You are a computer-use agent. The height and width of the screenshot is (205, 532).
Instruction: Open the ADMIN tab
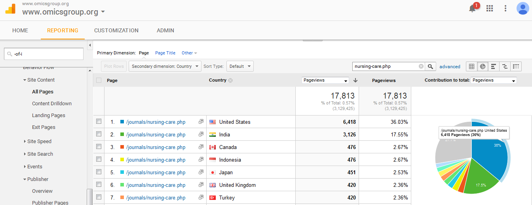pos(165,30)
